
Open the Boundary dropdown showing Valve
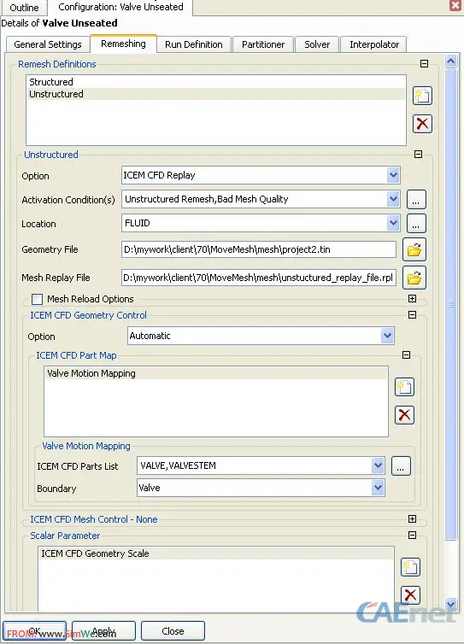tap(378, 488)
